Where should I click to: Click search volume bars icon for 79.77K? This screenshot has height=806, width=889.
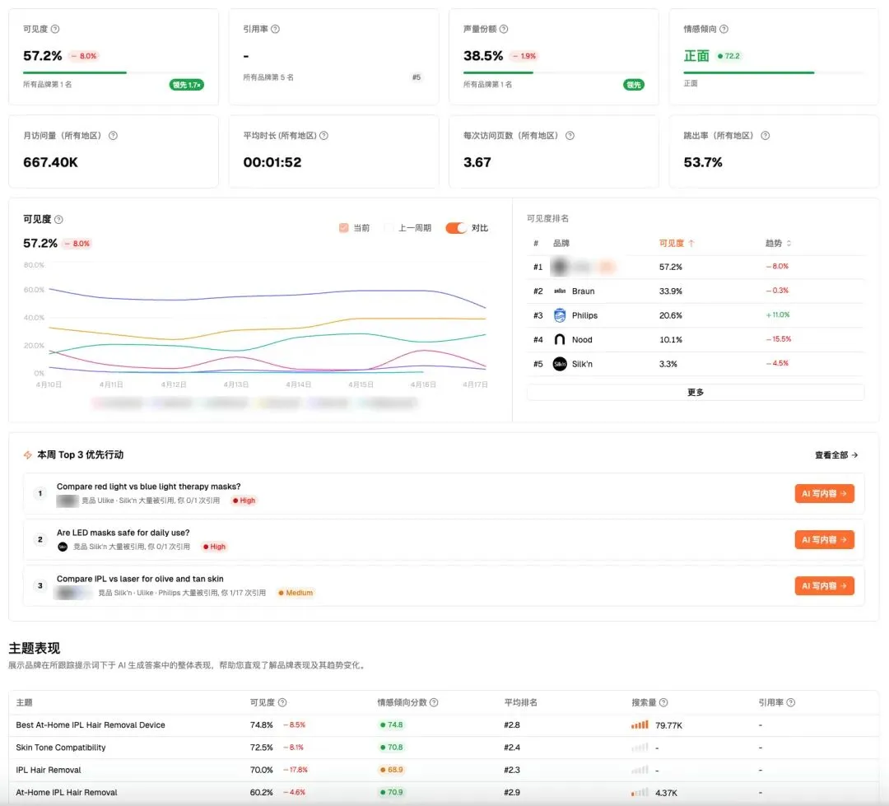pos(640,724)
